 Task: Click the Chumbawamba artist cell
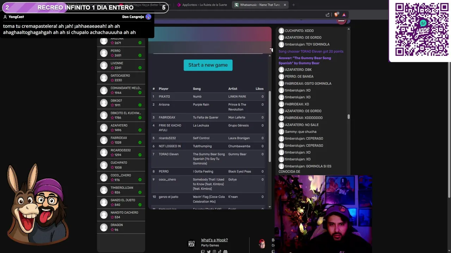(239, 146)
